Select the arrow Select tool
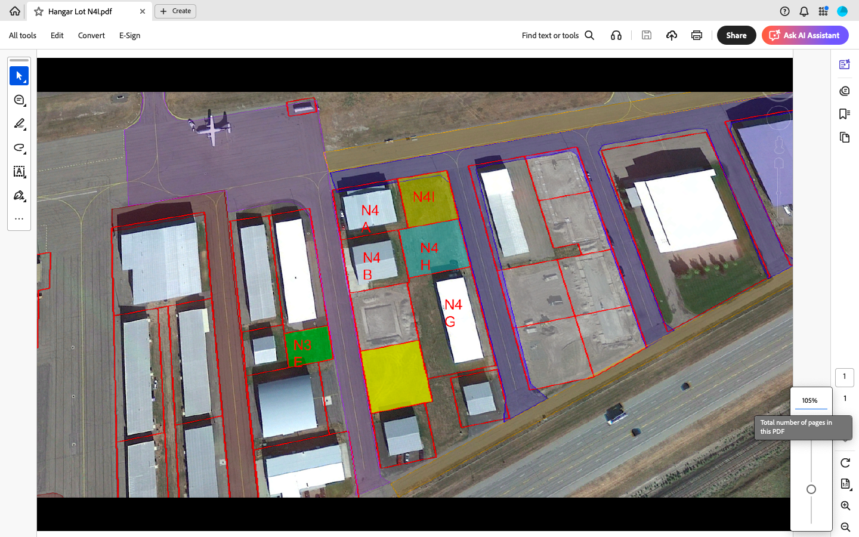 pos(19,76)
